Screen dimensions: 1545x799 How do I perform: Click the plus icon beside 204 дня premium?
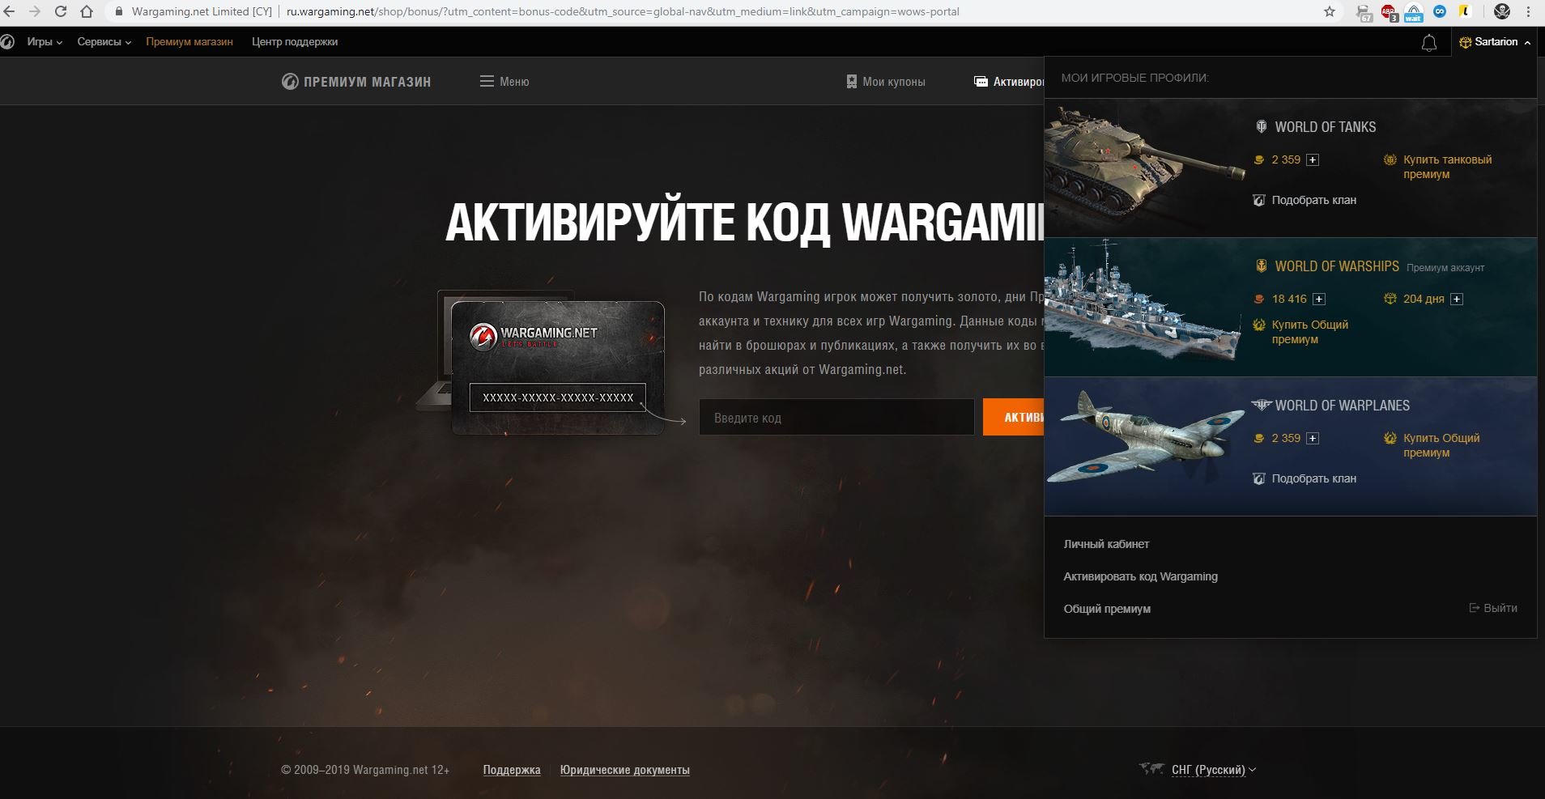pos(1457,300)
